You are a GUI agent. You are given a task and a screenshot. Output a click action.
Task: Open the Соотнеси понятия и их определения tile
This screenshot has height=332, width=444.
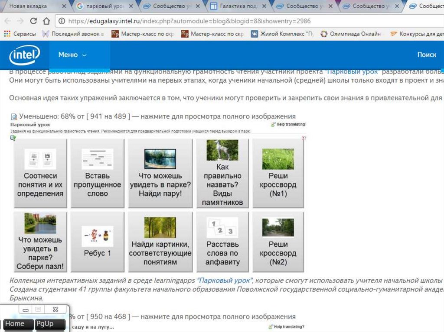point(40,173)
